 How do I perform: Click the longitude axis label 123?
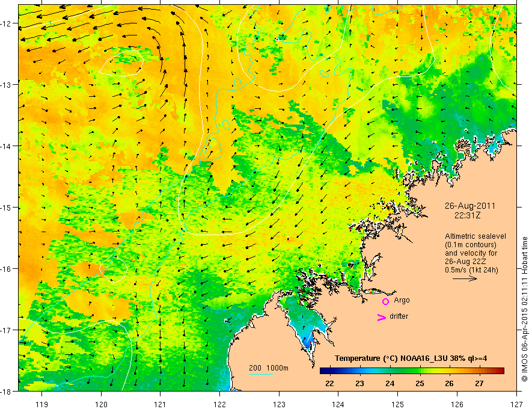[x=279, y=404]
